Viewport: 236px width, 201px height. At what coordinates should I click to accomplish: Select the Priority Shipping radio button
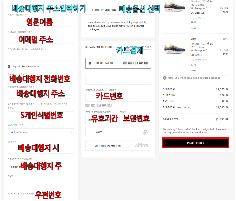89,10
